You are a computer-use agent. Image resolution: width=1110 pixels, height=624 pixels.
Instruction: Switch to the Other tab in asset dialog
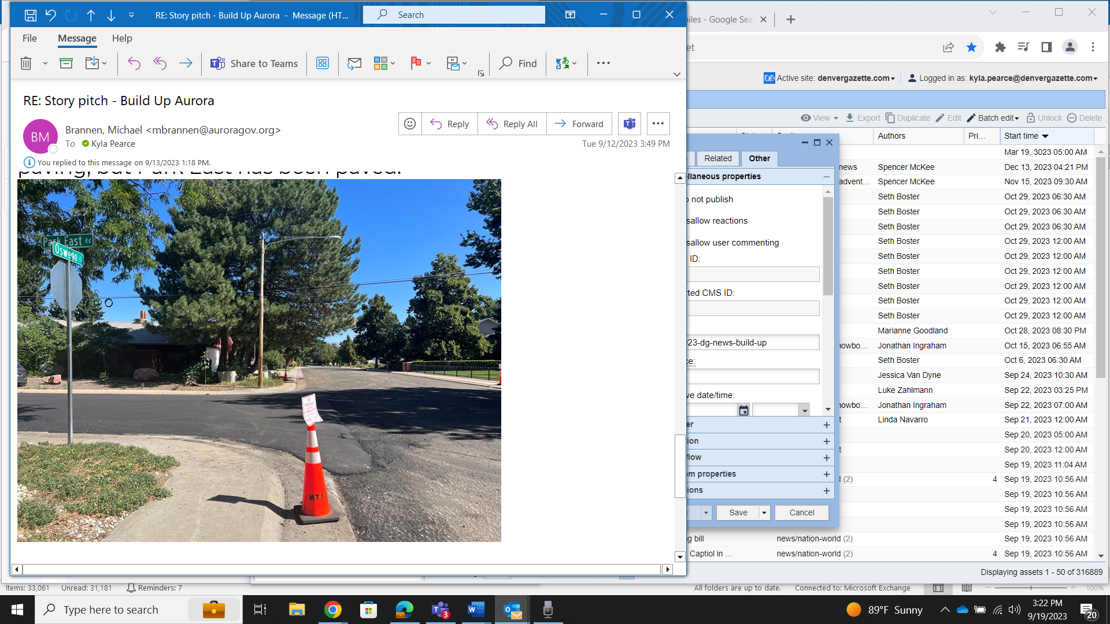click(759, 158)
